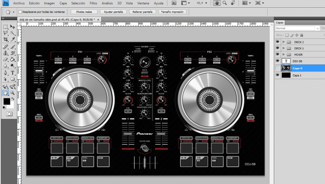Select the Polygonal Lasso tool

[6, 33]
